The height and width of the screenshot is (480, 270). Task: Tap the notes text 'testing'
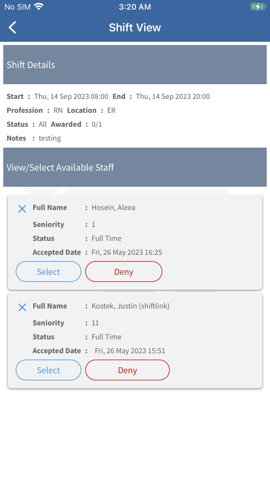point(50,138)
